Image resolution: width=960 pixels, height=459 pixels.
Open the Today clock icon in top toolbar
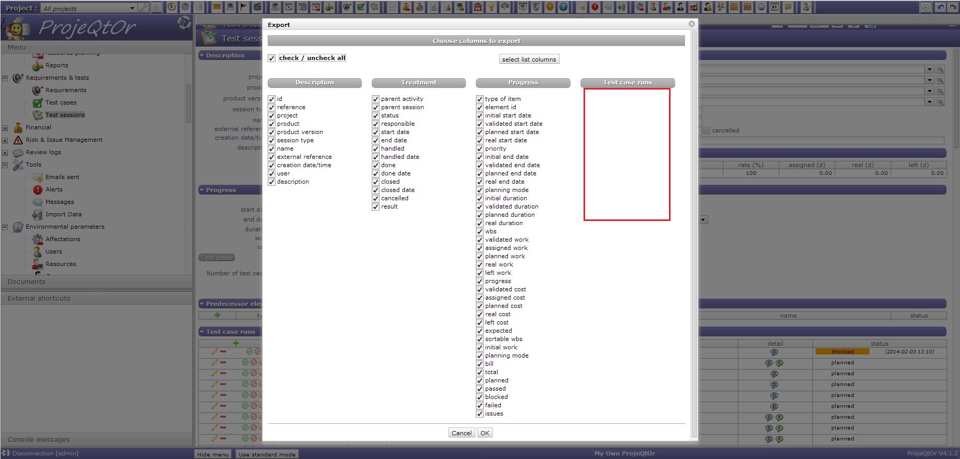click(171, 7)
